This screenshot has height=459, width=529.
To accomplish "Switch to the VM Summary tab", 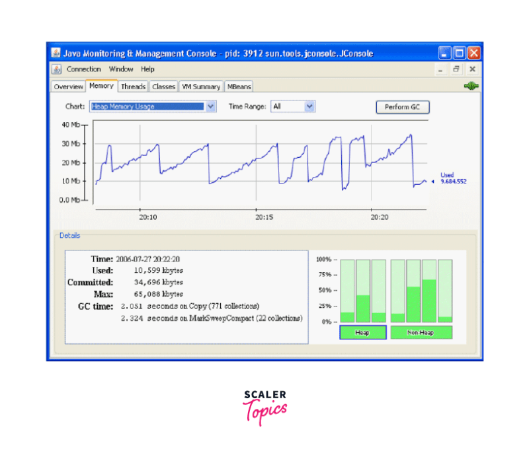I will 201,86.
